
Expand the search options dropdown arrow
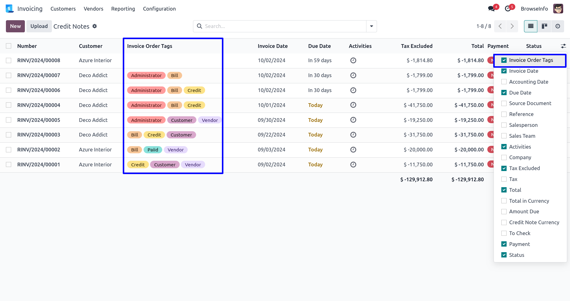pyautogui.click(x=371, y=26)
